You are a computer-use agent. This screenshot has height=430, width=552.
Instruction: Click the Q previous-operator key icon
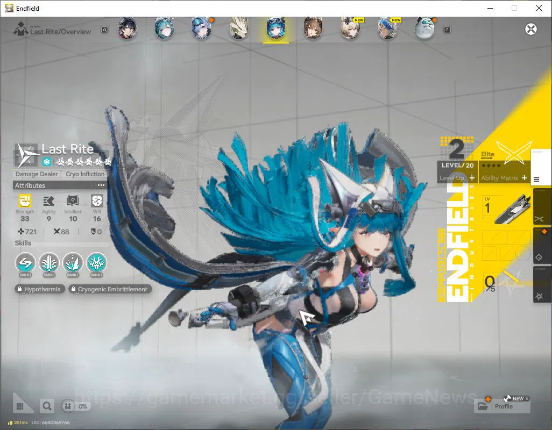104,30
